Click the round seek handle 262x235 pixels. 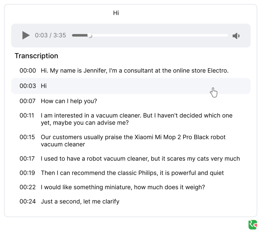90,35
